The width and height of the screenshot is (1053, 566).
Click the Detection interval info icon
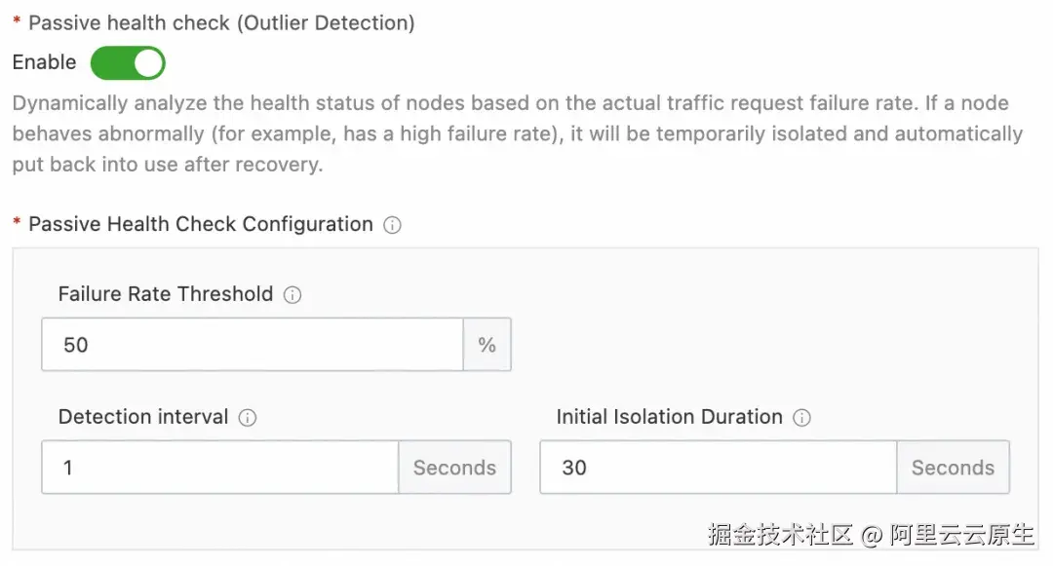pos(248,418)
